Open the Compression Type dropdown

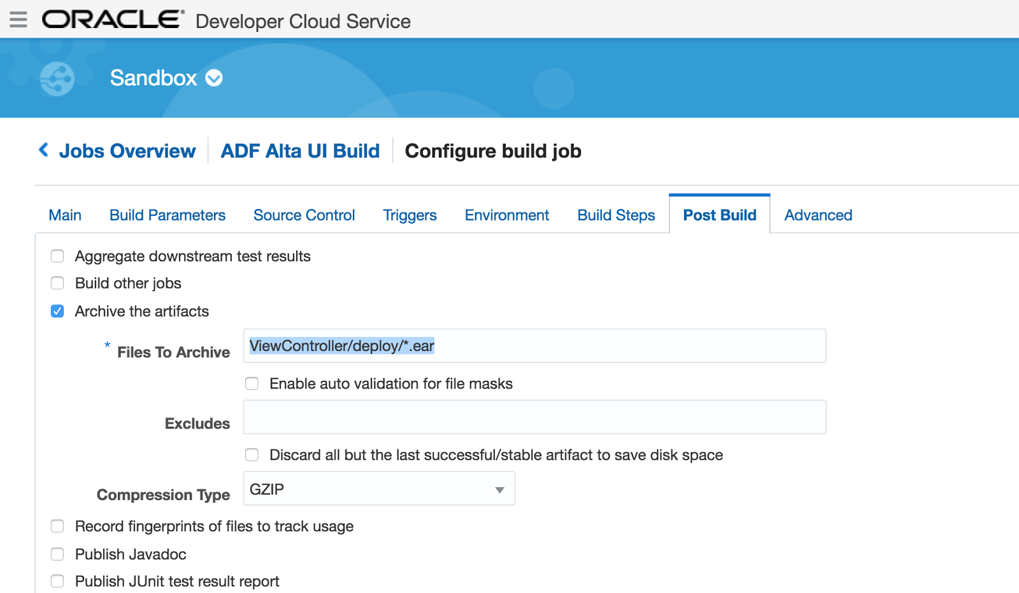[499, 489]
